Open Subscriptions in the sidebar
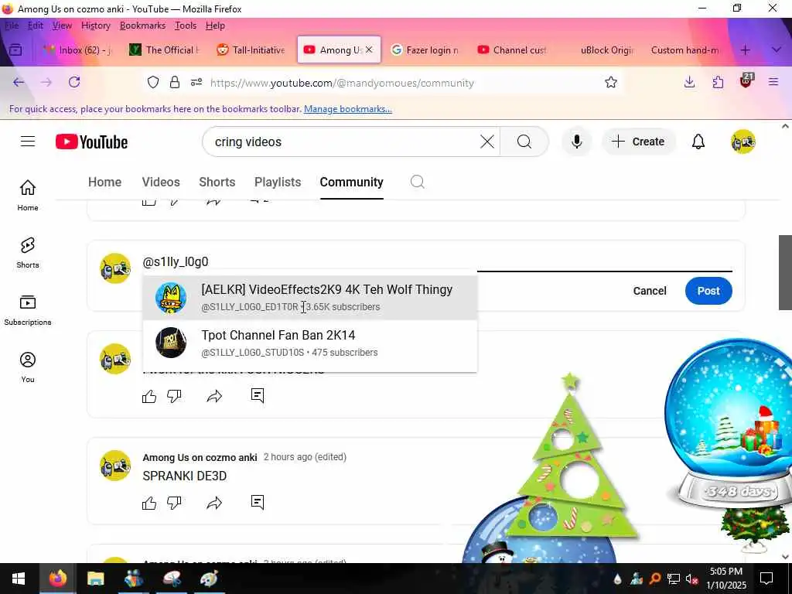 pyautogui.click(x=28, y=310)
